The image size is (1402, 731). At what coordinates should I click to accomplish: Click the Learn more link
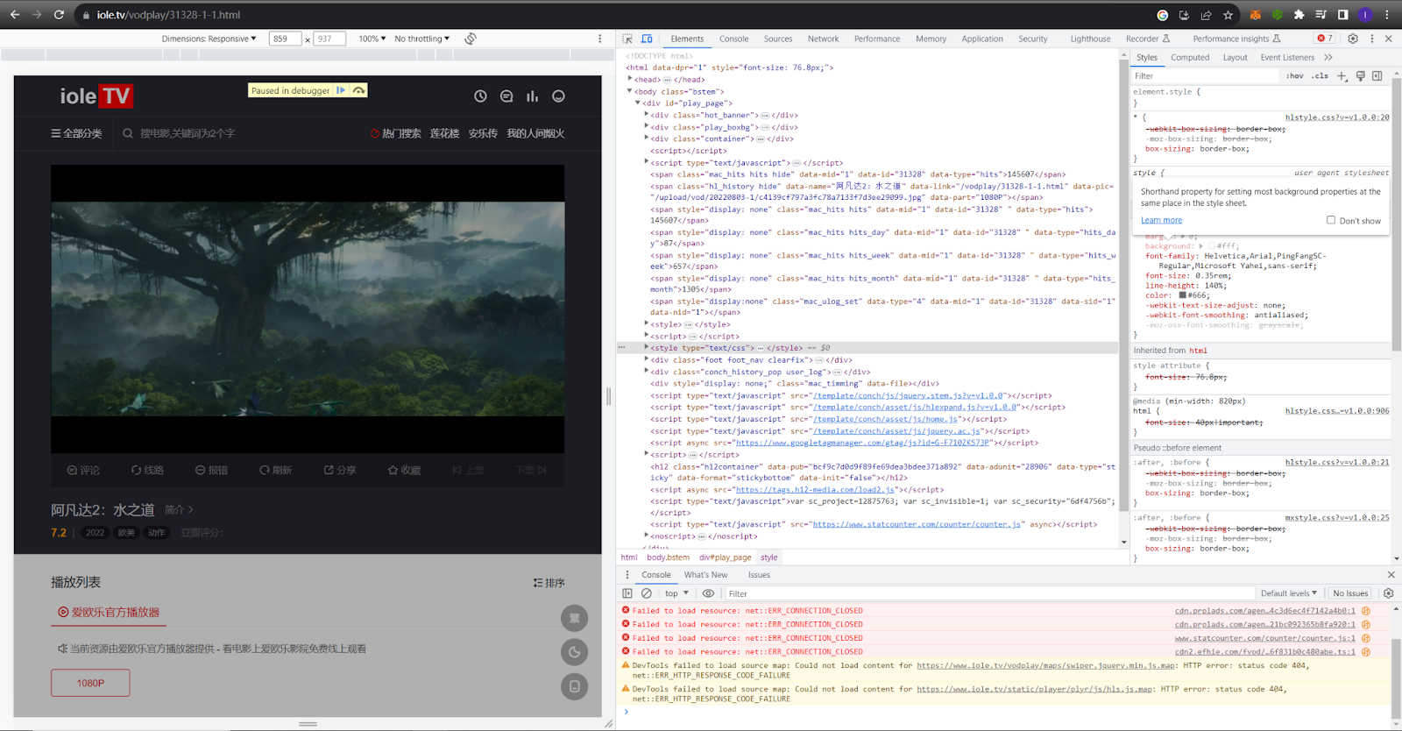click(x=1161, y=220)
